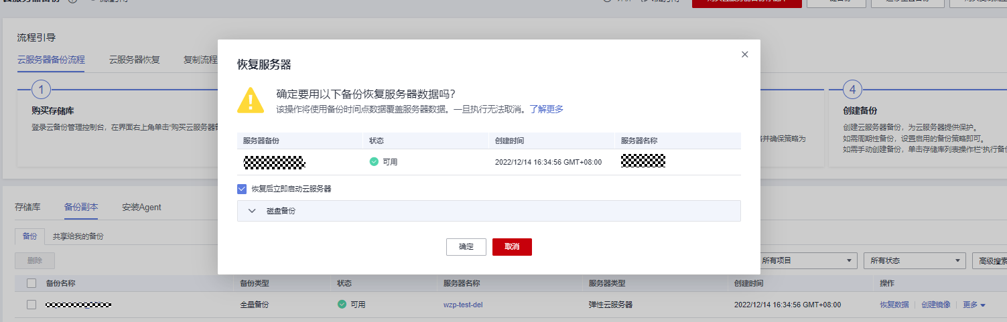1007x322 pixels.
Task: Confirm restore with the 确定 button
Action: point(466,246)
